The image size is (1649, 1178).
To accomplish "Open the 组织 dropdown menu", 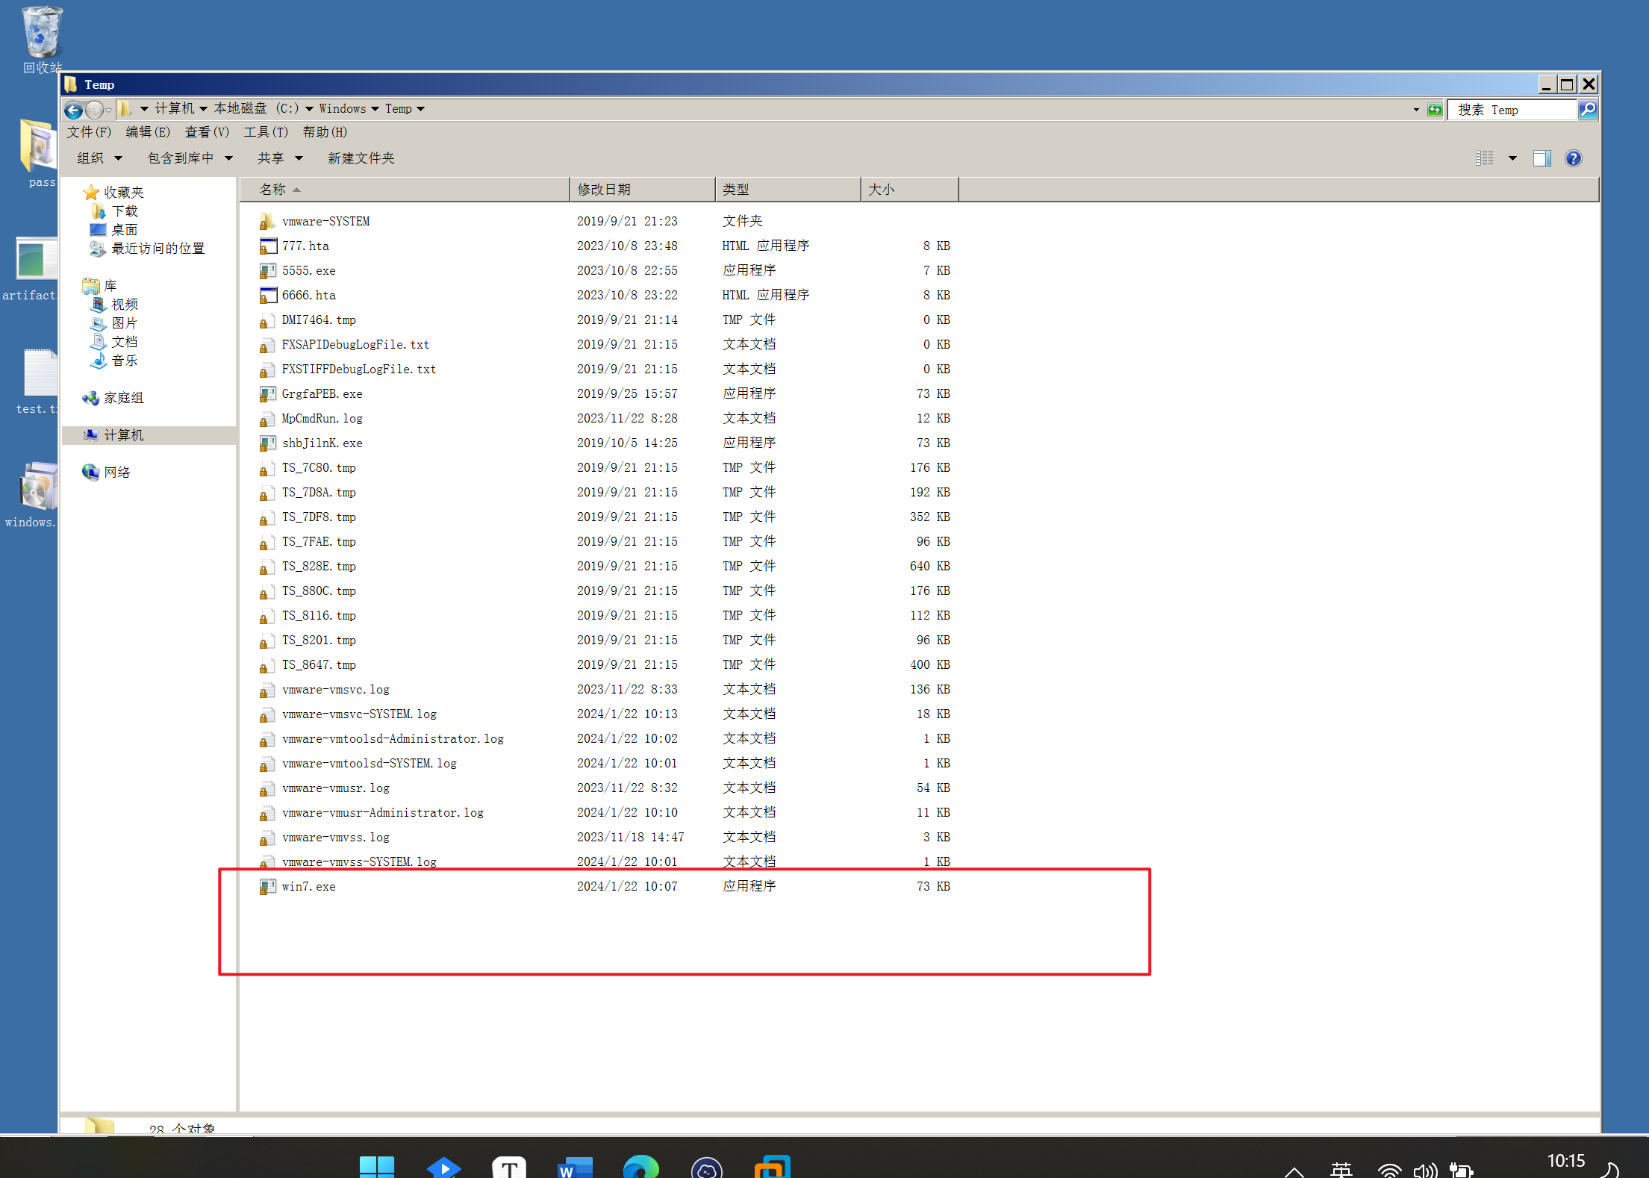I will [x=99, y=158].
